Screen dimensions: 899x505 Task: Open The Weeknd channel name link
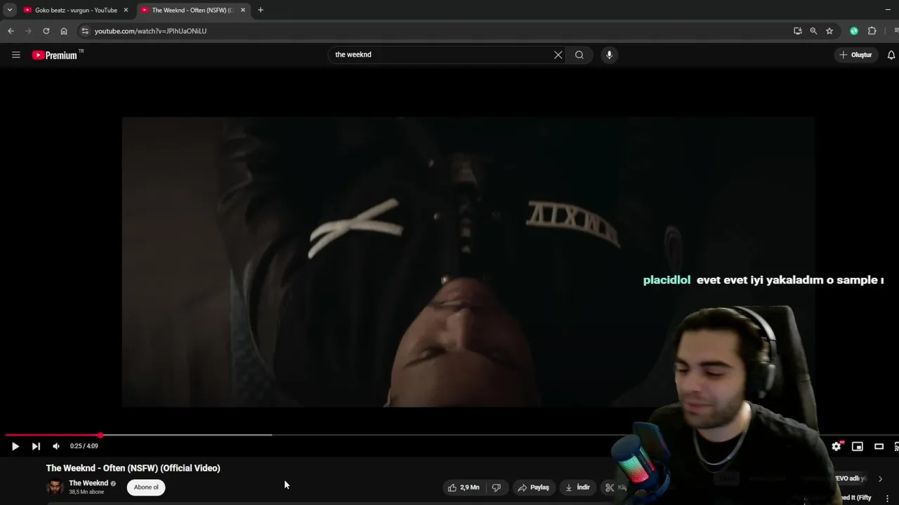coord(88,483)
